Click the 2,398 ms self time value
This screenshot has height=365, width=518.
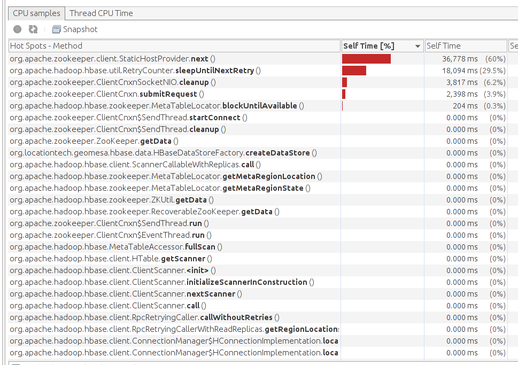pyautogui.click(x=462, y=94)
